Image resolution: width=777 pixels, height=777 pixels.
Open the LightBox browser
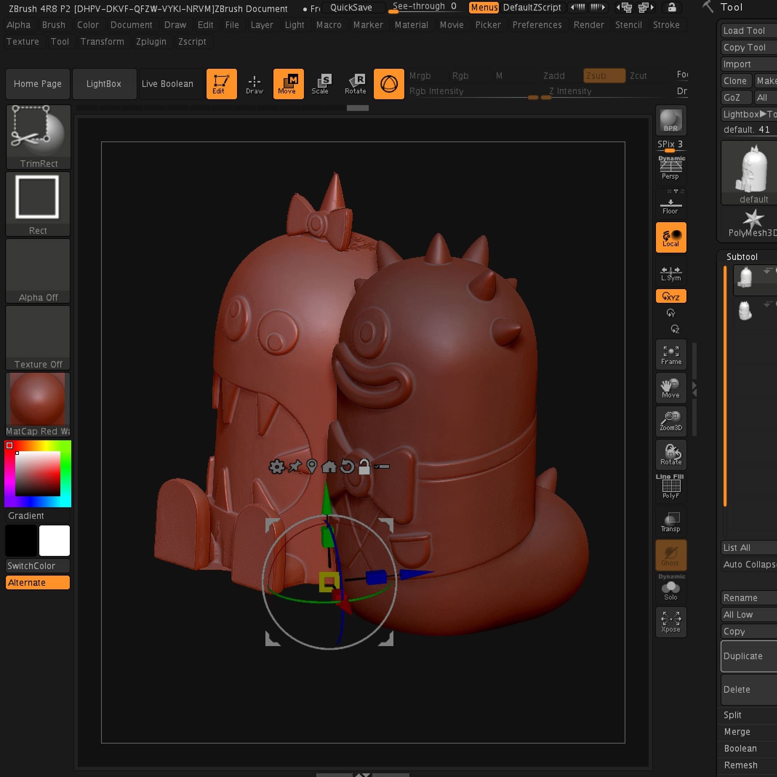[x=104, y=84]
